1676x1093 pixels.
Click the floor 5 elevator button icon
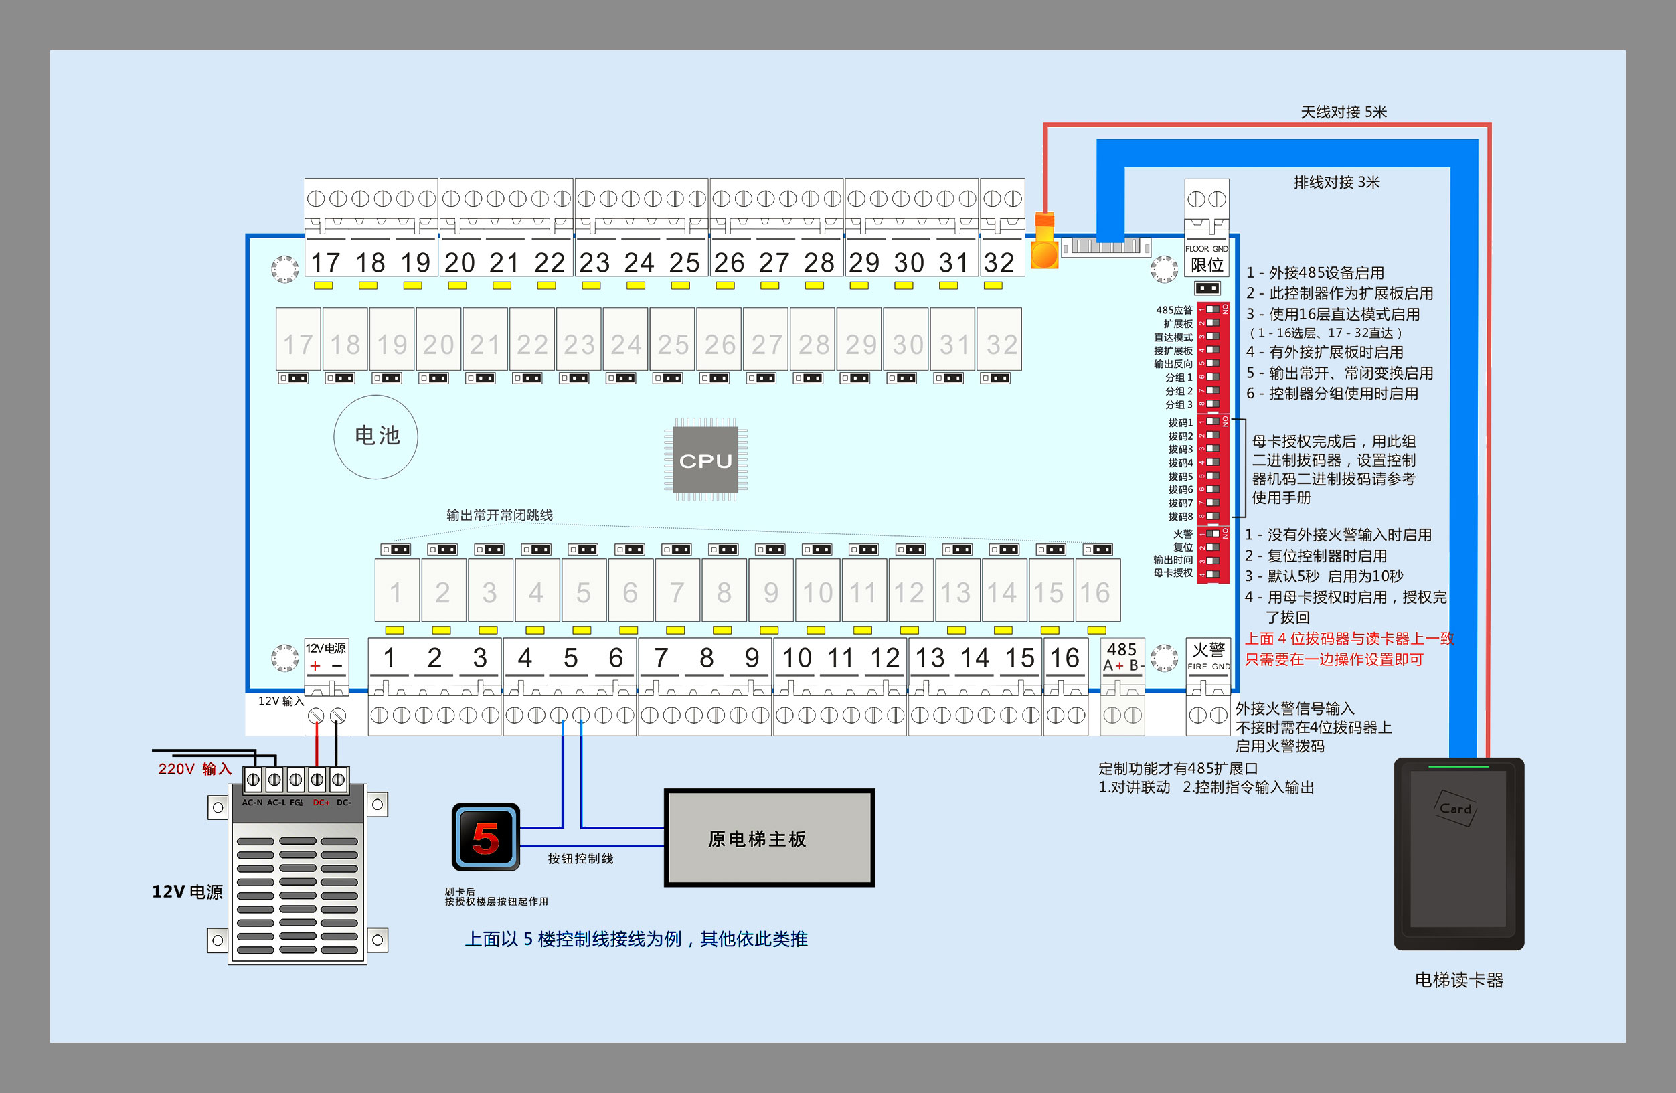[486, 837]
